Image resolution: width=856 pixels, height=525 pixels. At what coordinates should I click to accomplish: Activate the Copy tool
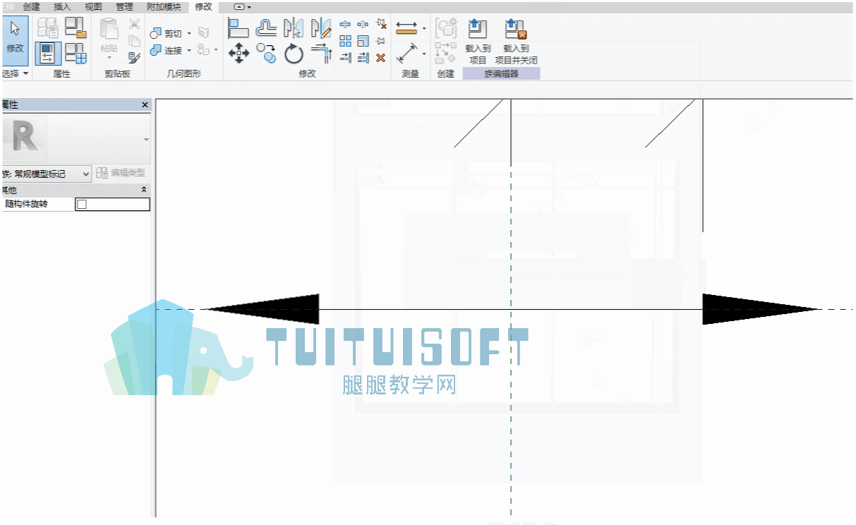(266, 53)
